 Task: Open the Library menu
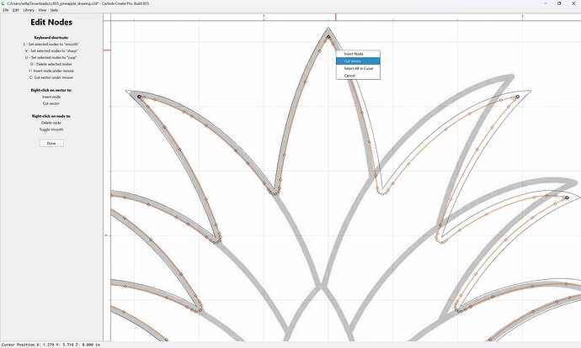click(29, 10)
